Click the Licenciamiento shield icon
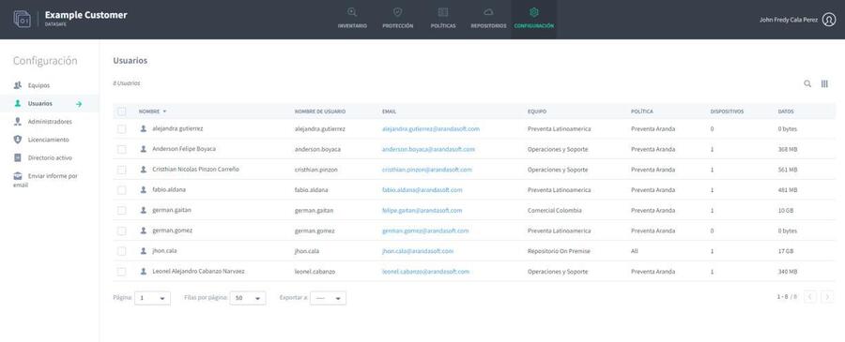The image size is (845, 342). tap(18, 140)
